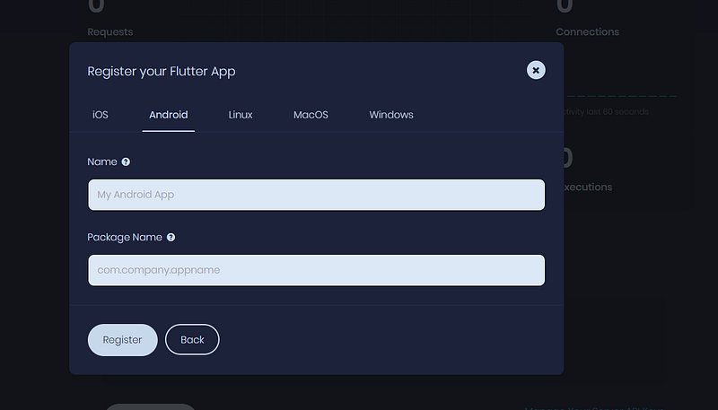Viewport: 718px width, 410px height.
Task: Show help for the Name field
Action: [x=126, y=162]
